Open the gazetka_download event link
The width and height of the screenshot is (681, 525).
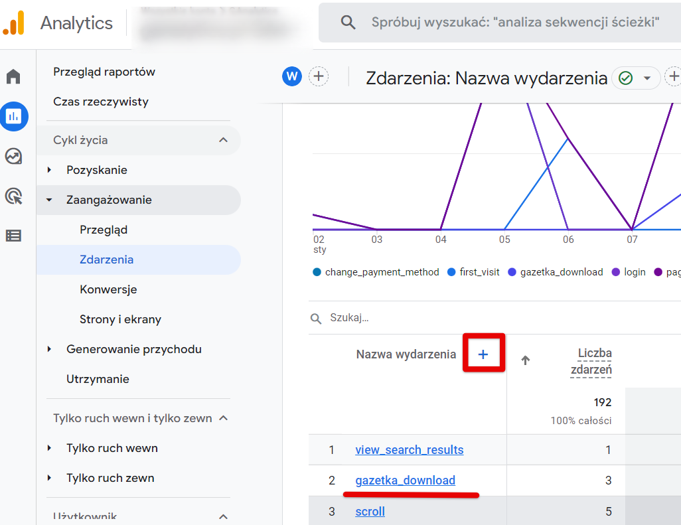point(405,481)
